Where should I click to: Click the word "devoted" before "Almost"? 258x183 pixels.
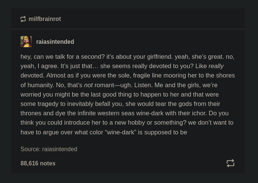pos(32,76)
